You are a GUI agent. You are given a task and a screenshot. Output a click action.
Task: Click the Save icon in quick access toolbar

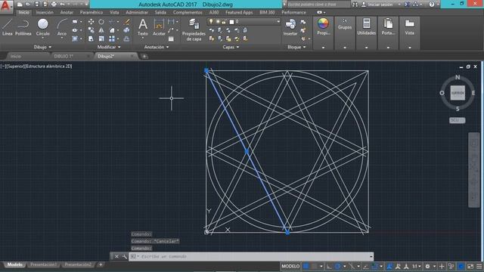[x=37, y=5]
